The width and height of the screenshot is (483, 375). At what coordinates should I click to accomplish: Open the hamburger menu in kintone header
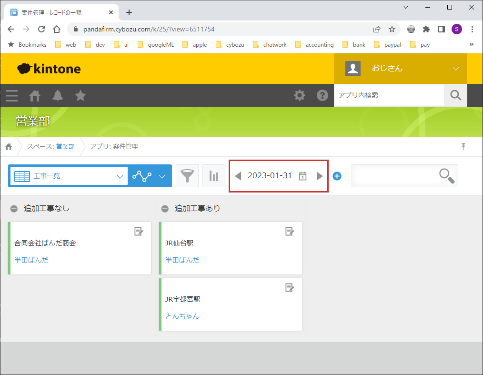tap(12, 96)
